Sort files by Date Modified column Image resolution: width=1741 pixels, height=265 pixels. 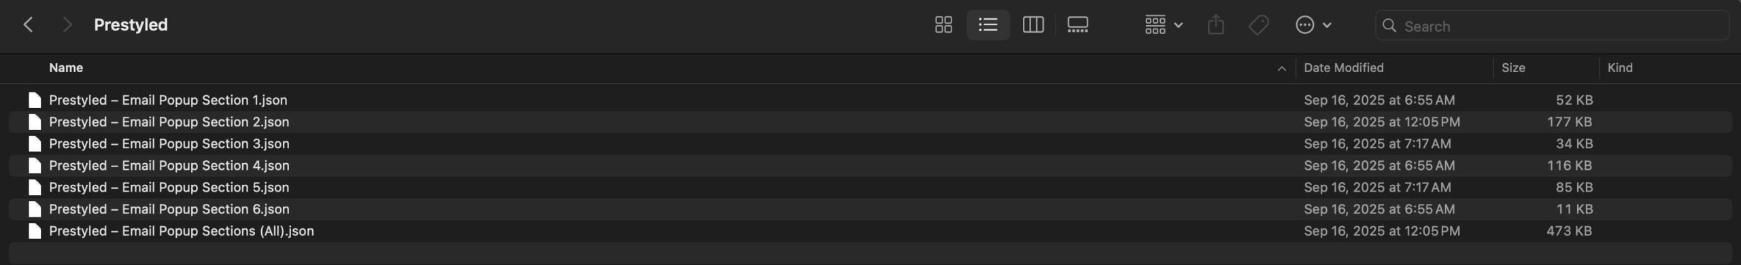pyautogui.click(x=1343, y=68)
